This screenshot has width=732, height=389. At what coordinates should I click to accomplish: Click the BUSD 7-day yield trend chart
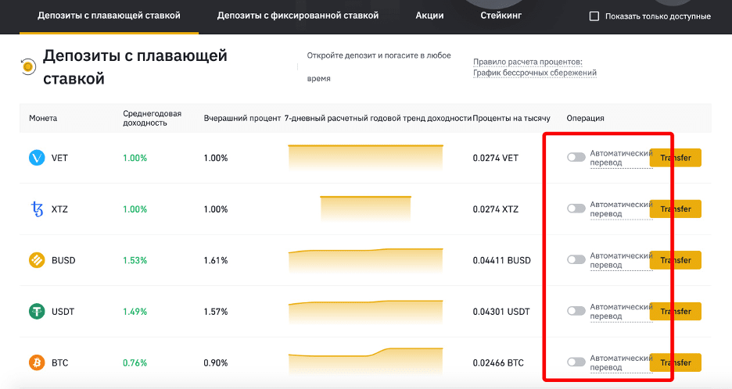[x=365, y=260]
